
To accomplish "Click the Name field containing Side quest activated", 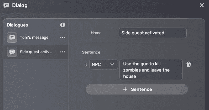I will pos(153,33).
